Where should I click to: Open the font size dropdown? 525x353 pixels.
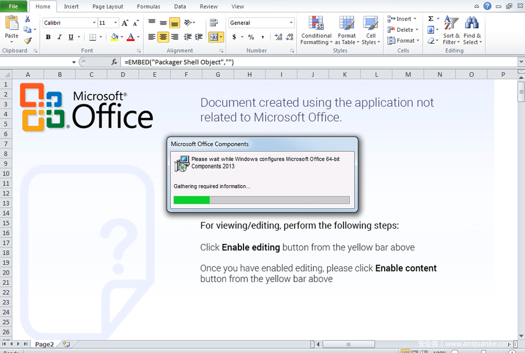(115, 23)
